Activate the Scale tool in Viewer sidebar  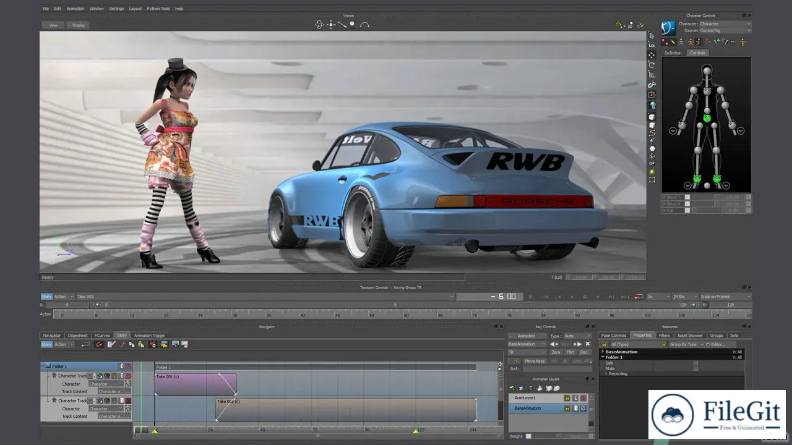[652, 74]
